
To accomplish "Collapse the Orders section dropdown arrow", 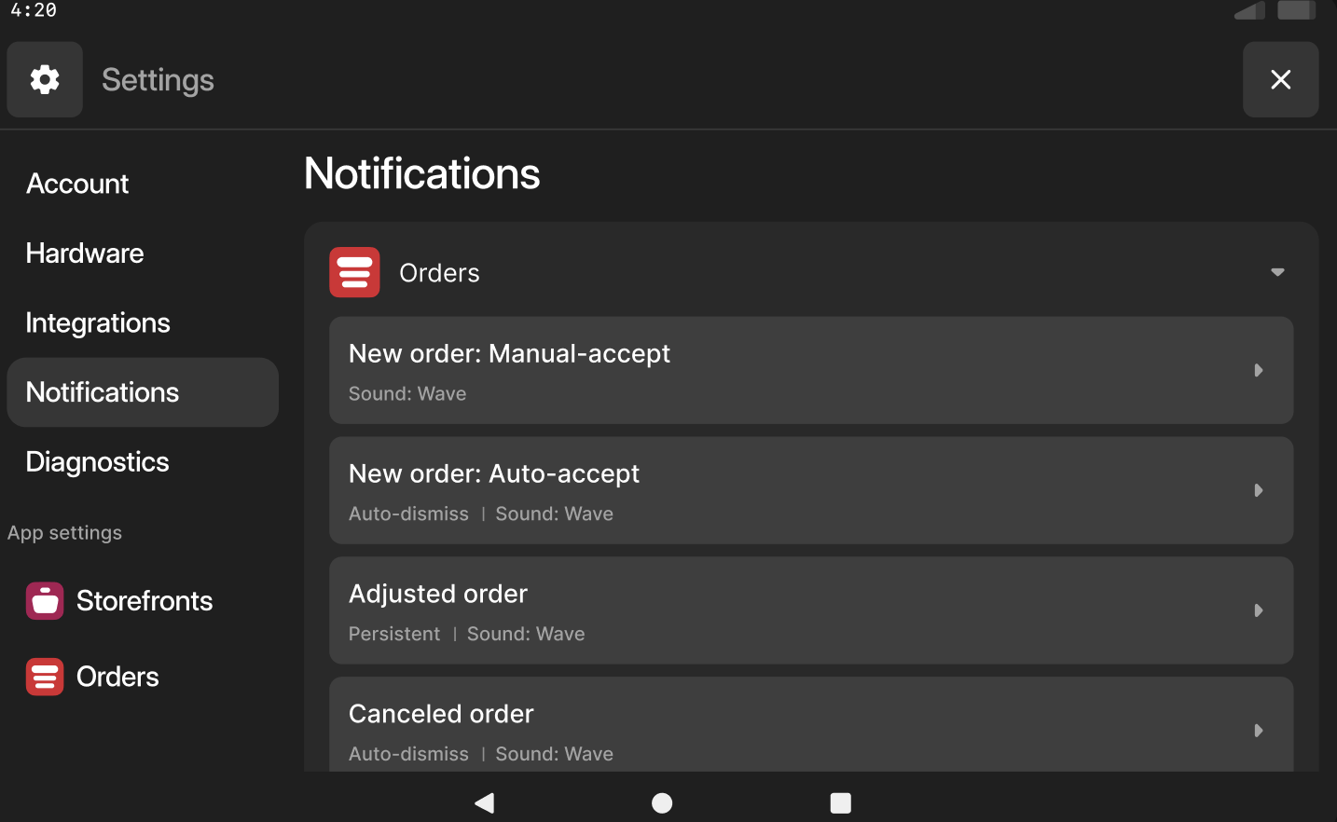I will pos(1277,272).
